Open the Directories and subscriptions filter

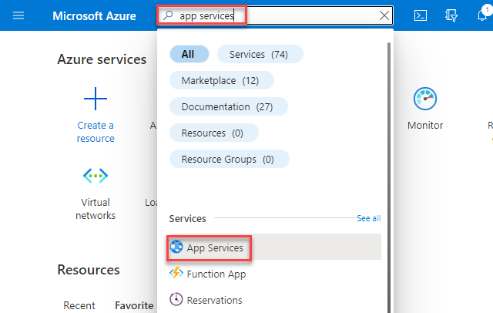(452, 15)
